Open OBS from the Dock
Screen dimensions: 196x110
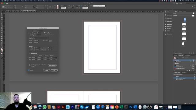149,107
